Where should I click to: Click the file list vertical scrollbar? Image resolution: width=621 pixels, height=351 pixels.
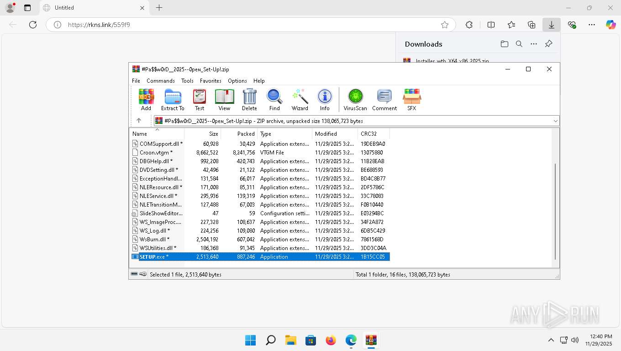click(556, 211)
